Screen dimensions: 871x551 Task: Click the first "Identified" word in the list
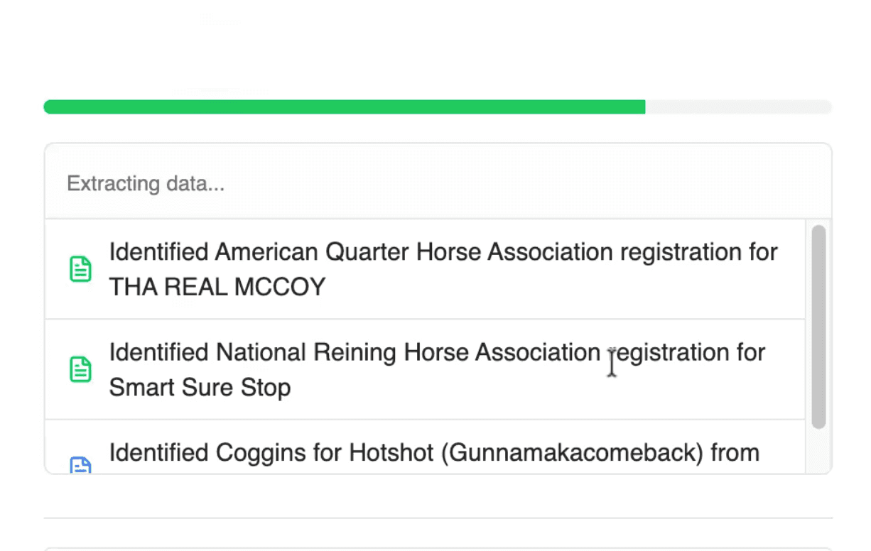click(x=158, y=252)
